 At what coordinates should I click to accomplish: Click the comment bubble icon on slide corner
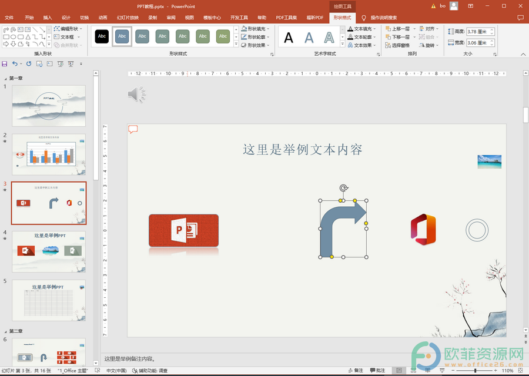coord(133,129)
